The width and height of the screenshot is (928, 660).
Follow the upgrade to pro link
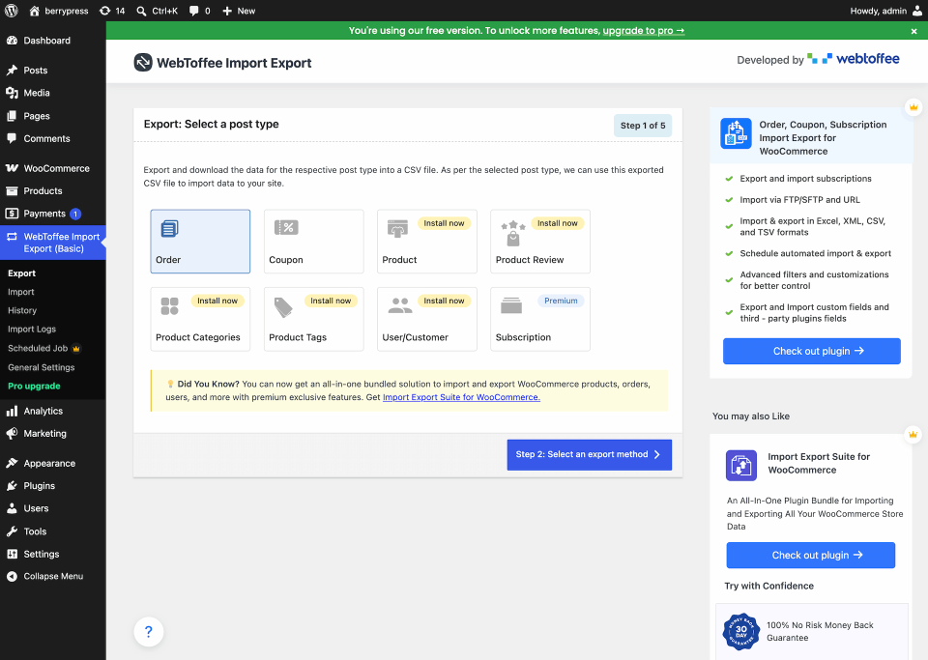pos(644,31)
